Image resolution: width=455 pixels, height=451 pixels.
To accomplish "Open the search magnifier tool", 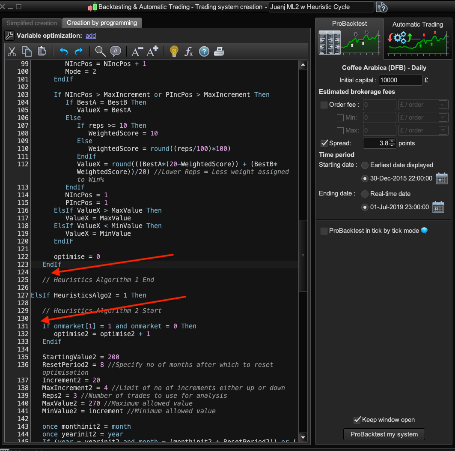I will point(100,52).
